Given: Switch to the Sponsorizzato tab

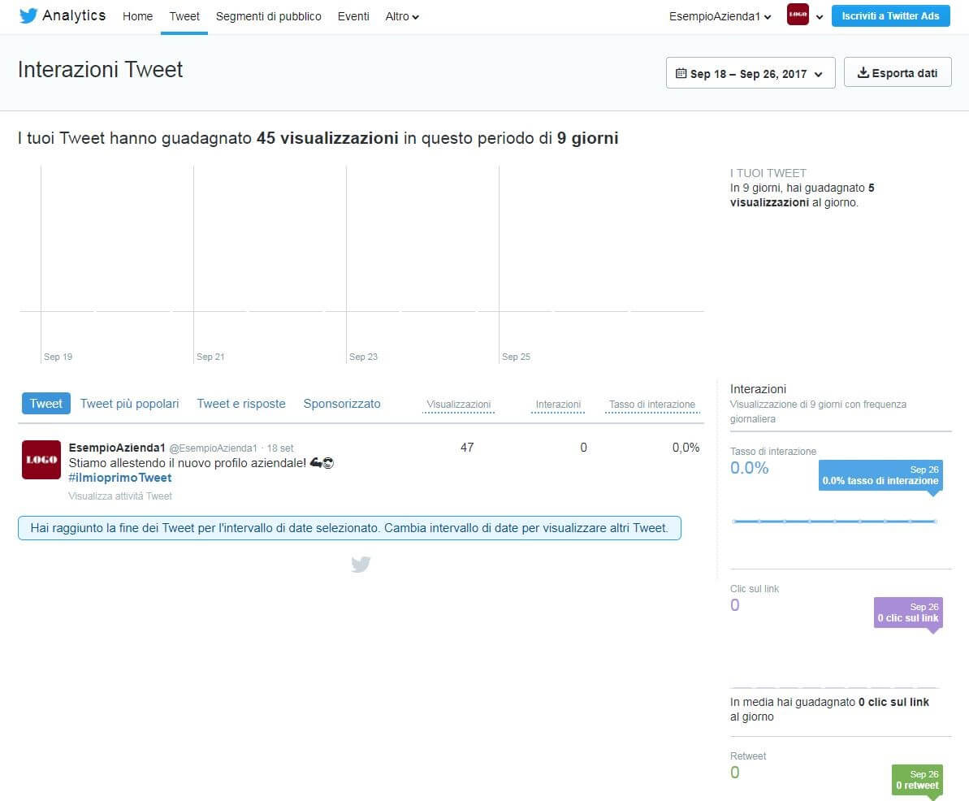Looking at the screenshot, I should tap(342, 404).
